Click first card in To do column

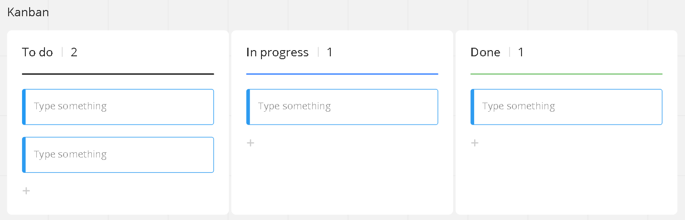tap(118, 106)
